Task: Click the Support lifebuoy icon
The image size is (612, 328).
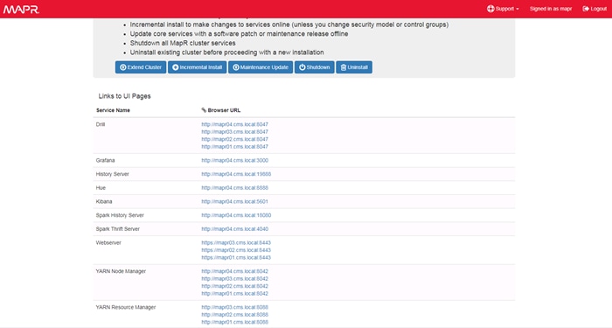Action: click(x=490, y=9)
